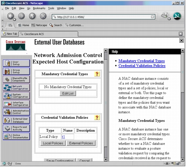Viewport: 186px width, 167px height.
Task: Open the Bookmarks menu
Action: point(39,8)
